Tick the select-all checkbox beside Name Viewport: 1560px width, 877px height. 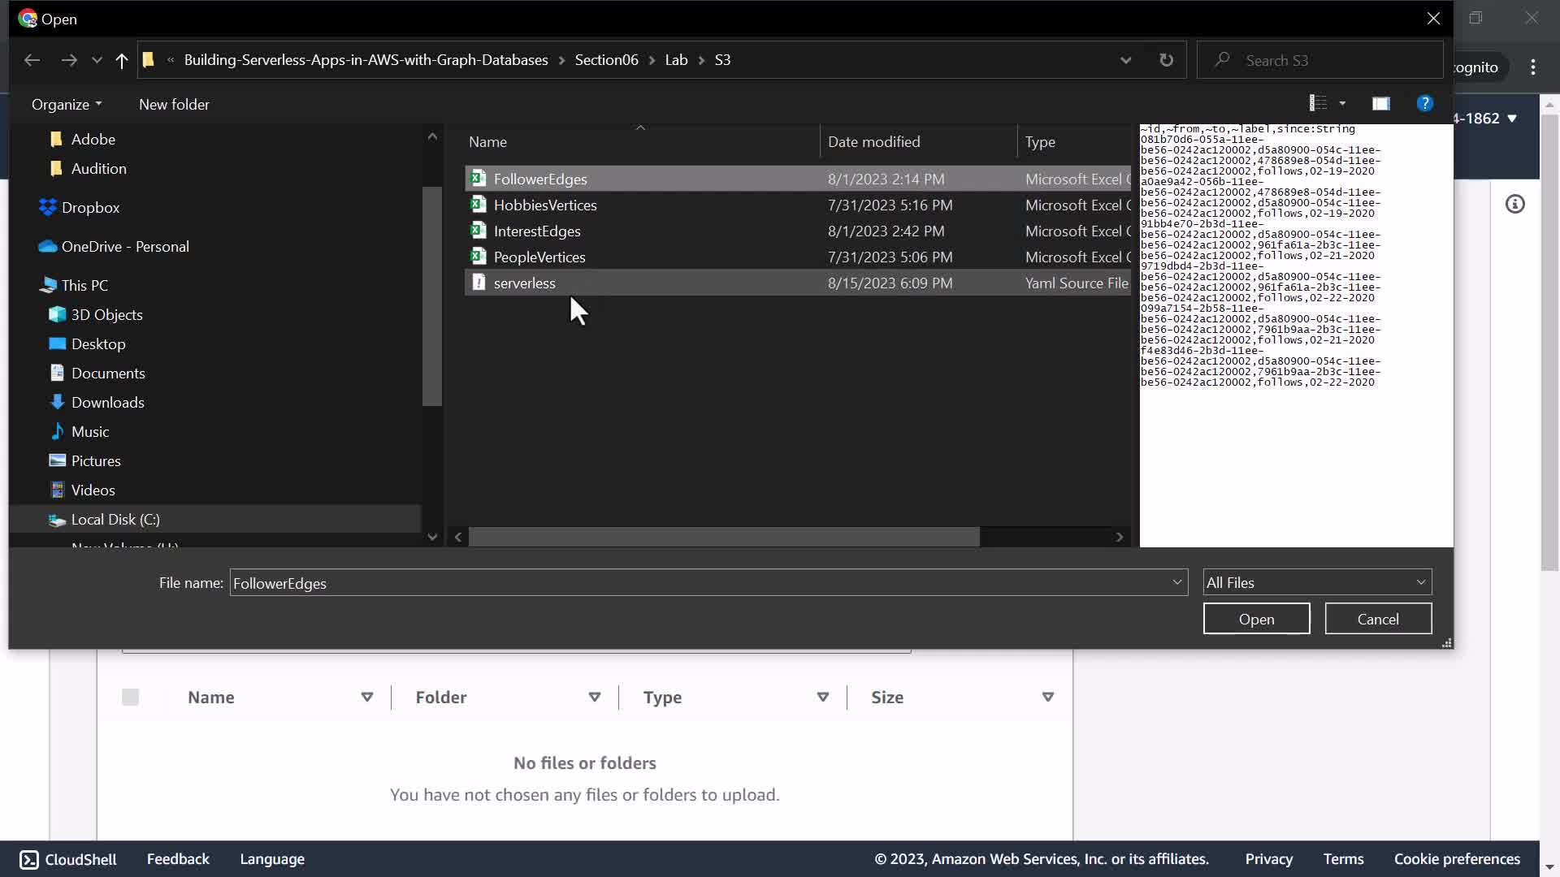130,697
